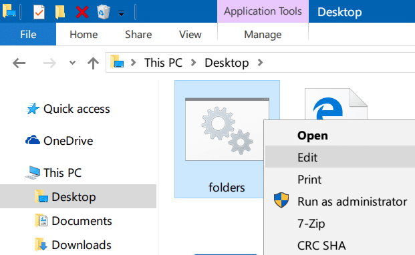Open Documents in the navigation pane
This screenshot has height=255, width=415.
pos(82,221)
